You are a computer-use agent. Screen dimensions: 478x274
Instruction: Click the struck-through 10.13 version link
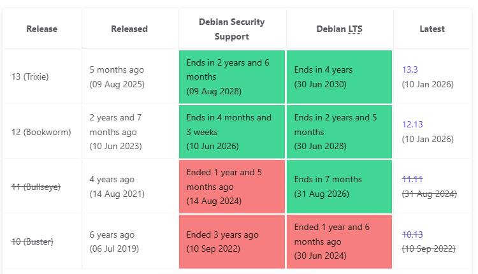412,234
